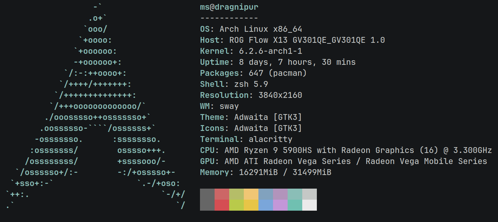Image resolution: width=498 pixels, height=222 pixels.
Task: Click the ms@dragnipur username header
Action: [x=229, y=6]
